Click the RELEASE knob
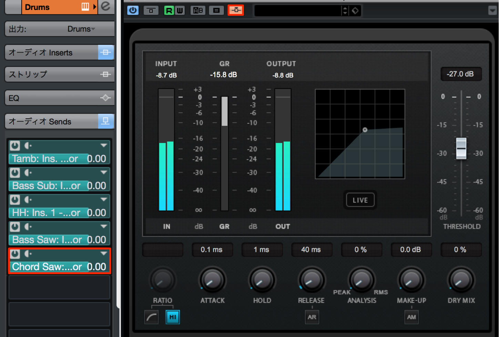 (312, 280)
